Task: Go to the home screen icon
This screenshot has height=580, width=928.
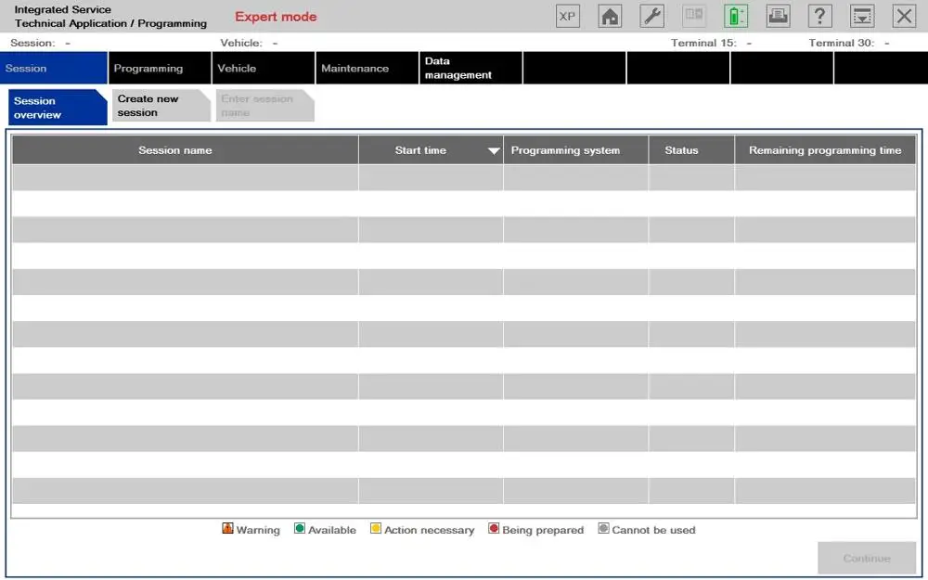Action: coord(610,16)
